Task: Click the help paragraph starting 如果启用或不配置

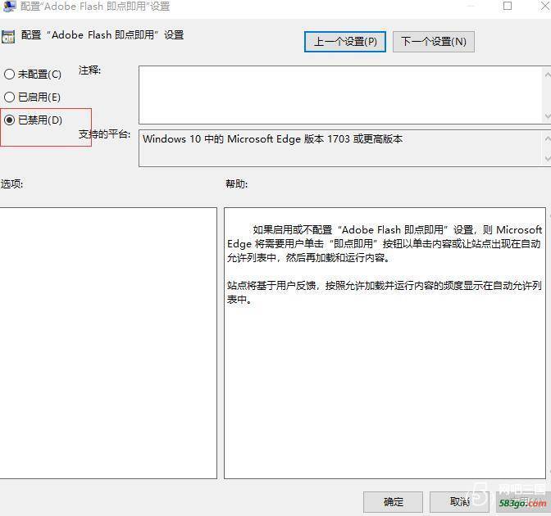Action: click(384, 244)
